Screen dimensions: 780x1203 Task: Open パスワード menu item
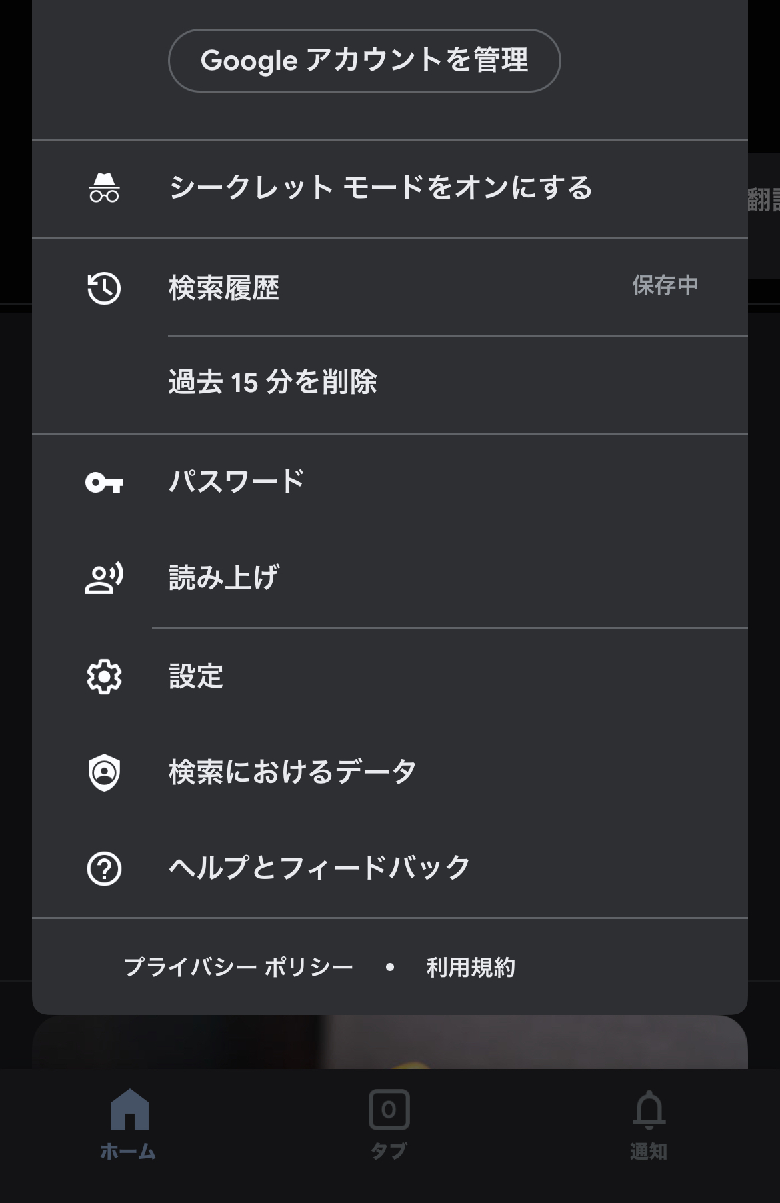tap(237, 482)
